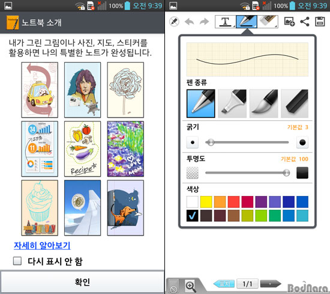Viewport: 330px width, 294px height.
Task: Go to the next page arrow
Action: tap(271, 284)
